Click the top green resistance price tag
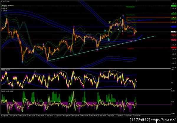This screenshot has width=177, height=123. [174, 6]
